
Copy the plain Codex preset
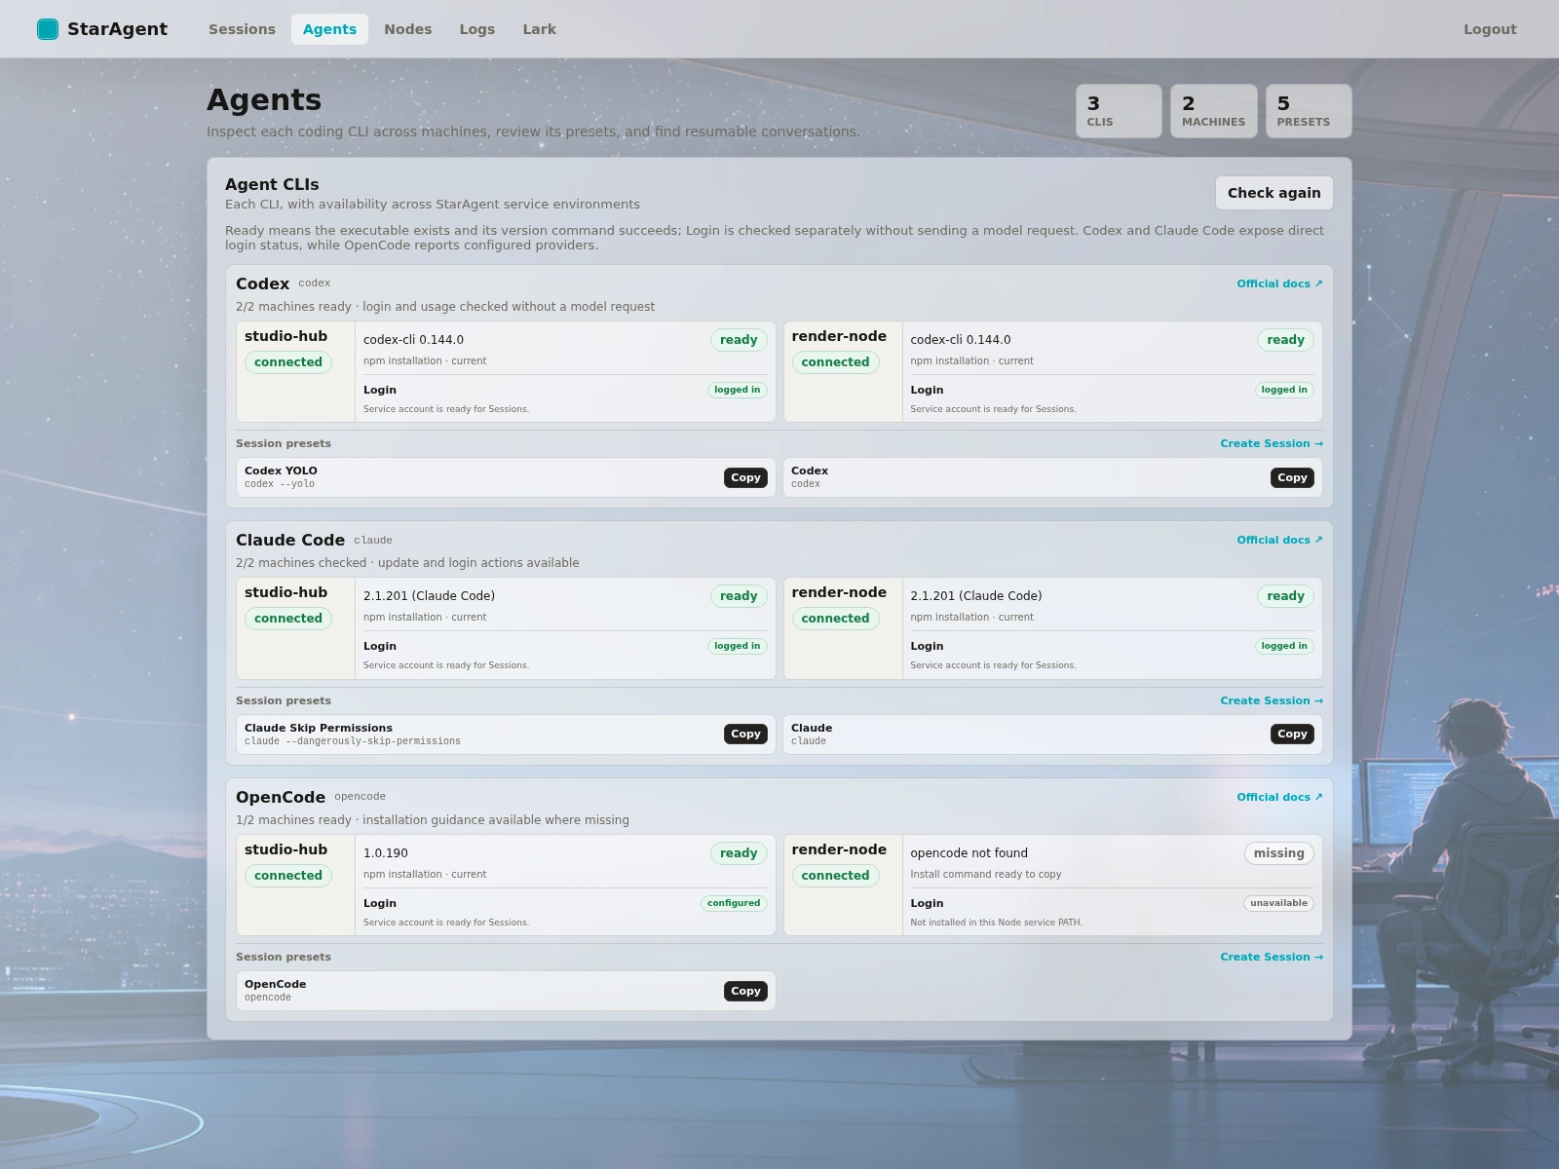tap(1292, 477)
